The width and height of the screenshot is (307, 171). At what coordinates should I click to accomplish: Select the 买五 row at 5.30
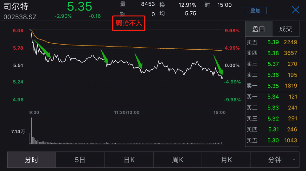click(272, 140)
